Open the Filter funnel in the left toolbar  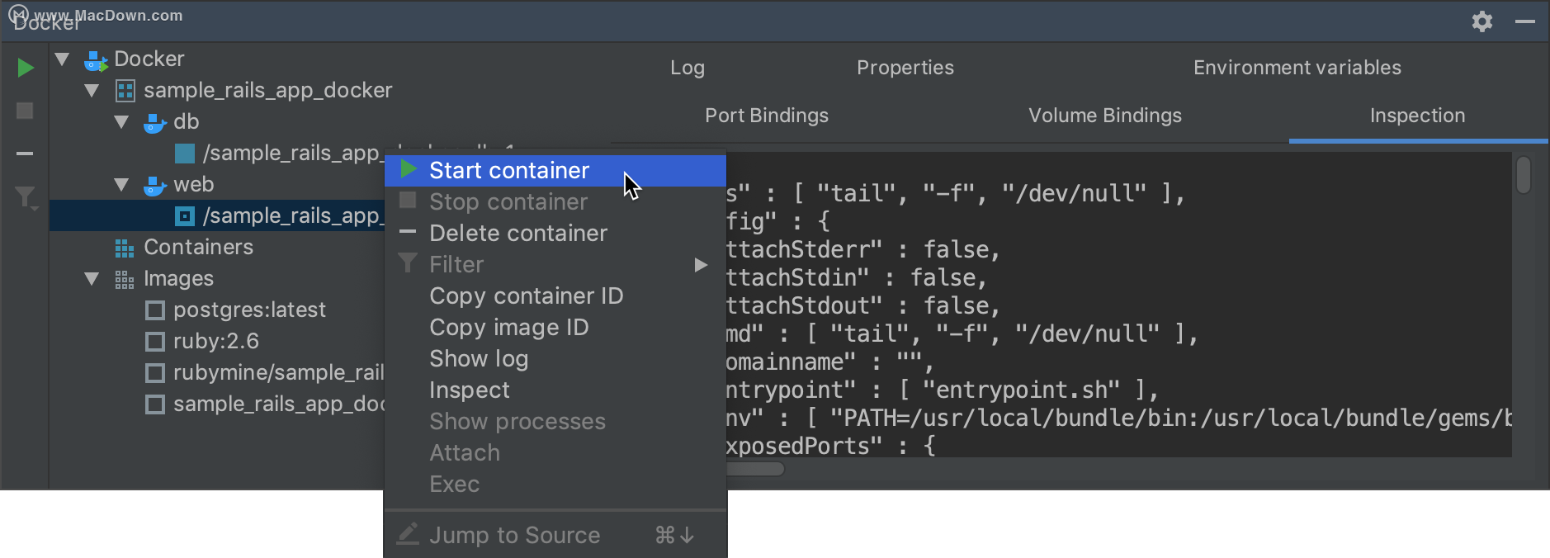click(26, 198)
